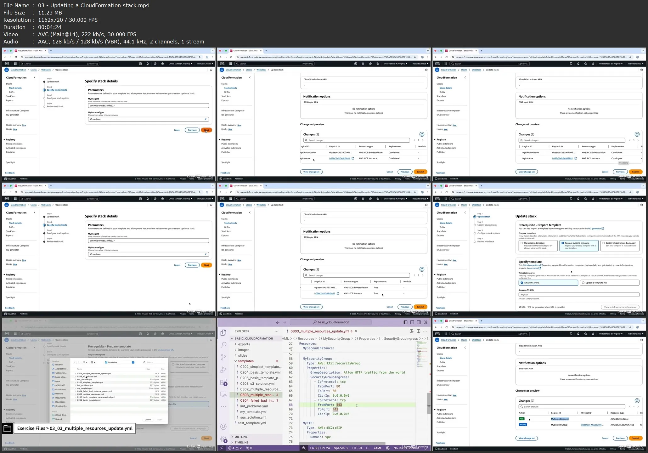Open the Manage gear in VS Code
Screen dimensions: 648x453
coord(223,439)
